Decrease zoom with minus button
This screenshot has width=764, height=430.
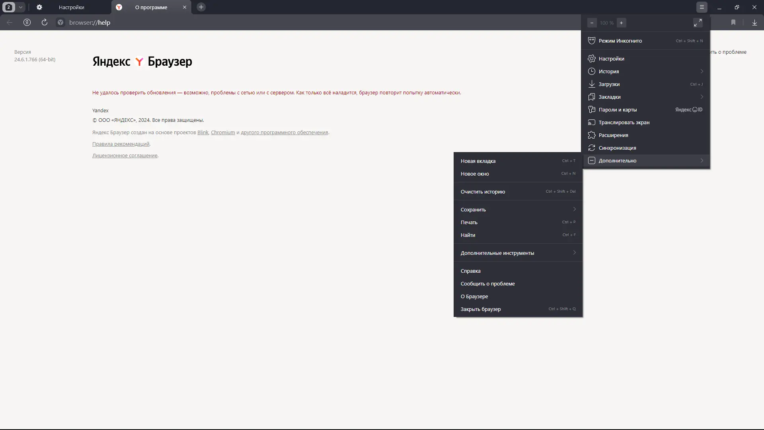(592, 23)
